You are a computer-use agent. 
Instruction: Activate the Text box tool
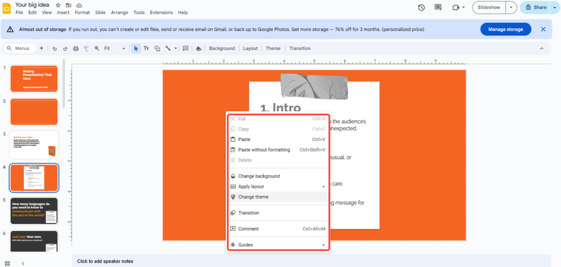click(146, 48)
